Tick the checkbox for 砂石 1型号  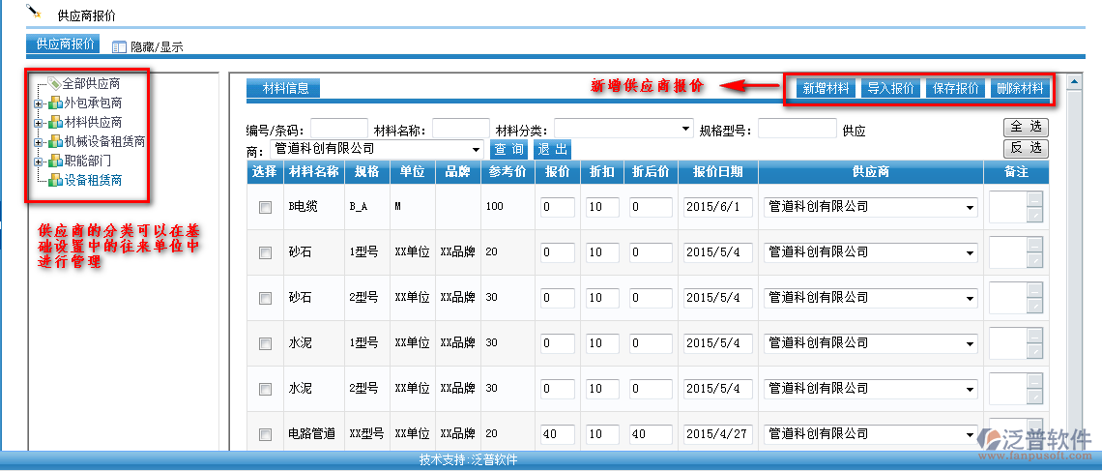click(x=265, y=252)
